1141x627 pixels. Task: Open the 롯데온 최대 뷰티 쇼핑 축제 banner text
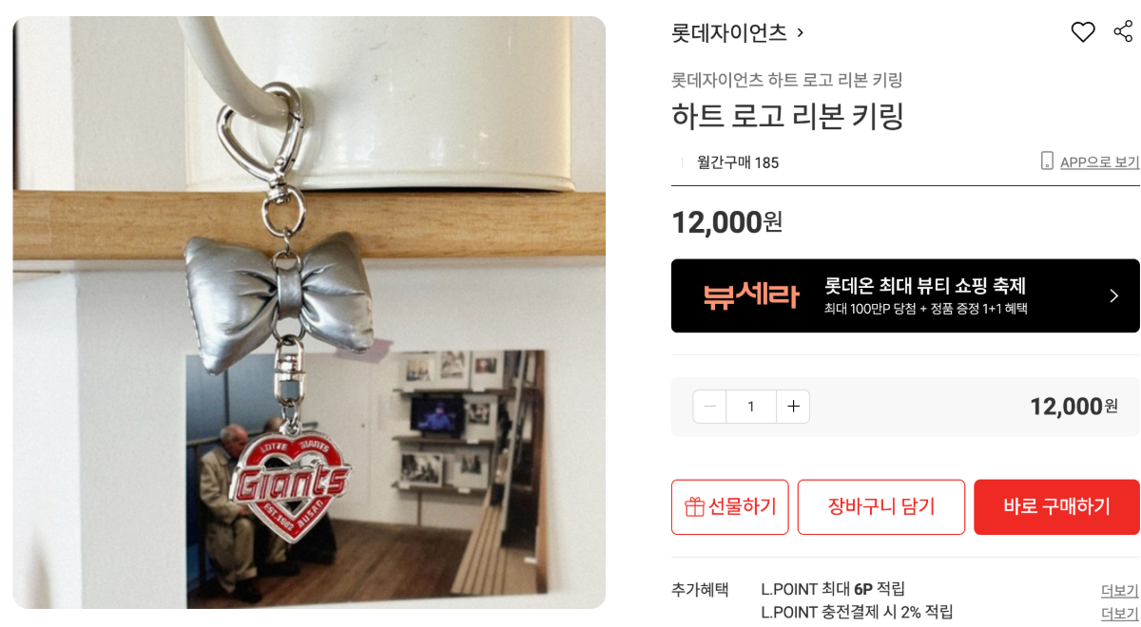click(924, 286)
